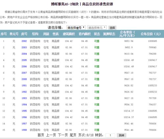164x139 pixels.
Task: Open room link 2007
Action: (x=24, y=73)
